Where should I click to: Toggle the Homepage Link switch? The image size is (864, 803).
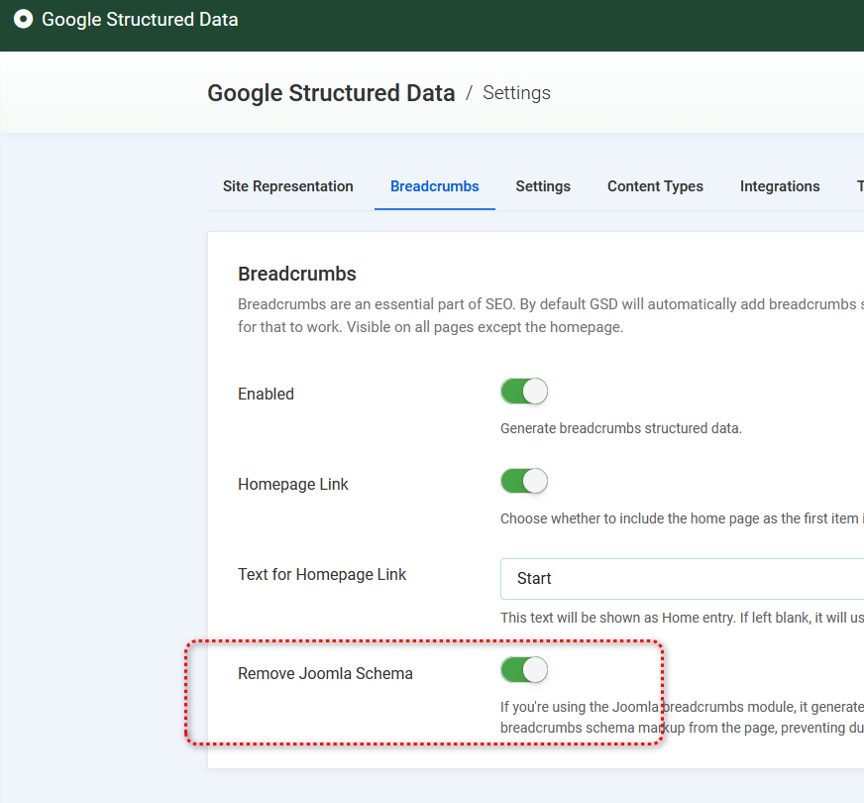pos(524,482)
